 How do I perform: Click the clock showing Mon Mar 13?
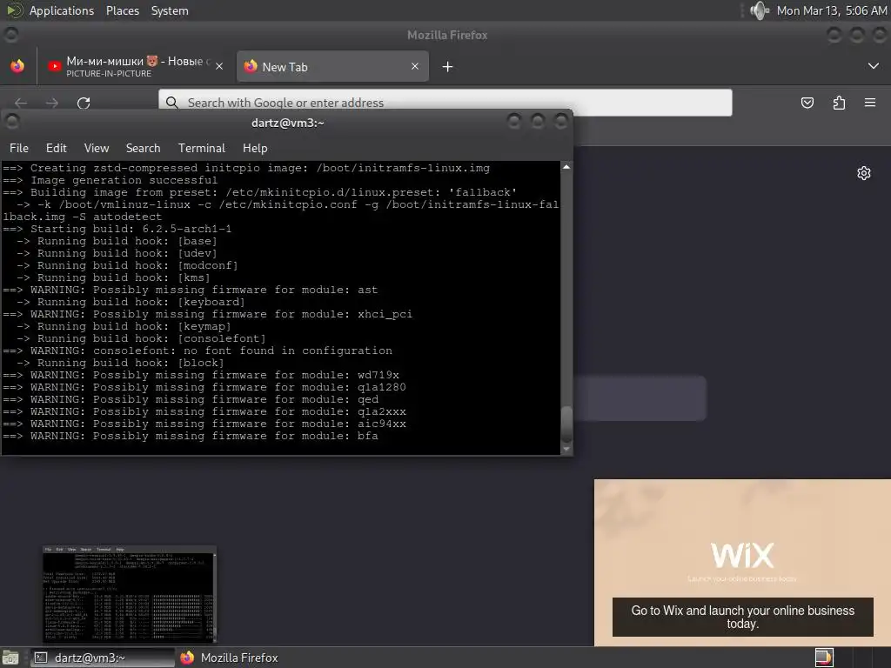[831, 10]
